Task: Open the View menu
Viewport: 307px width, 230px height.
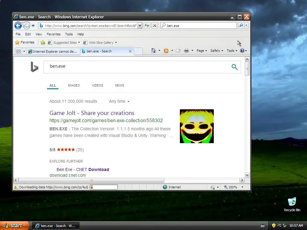Action: point(39,34)
